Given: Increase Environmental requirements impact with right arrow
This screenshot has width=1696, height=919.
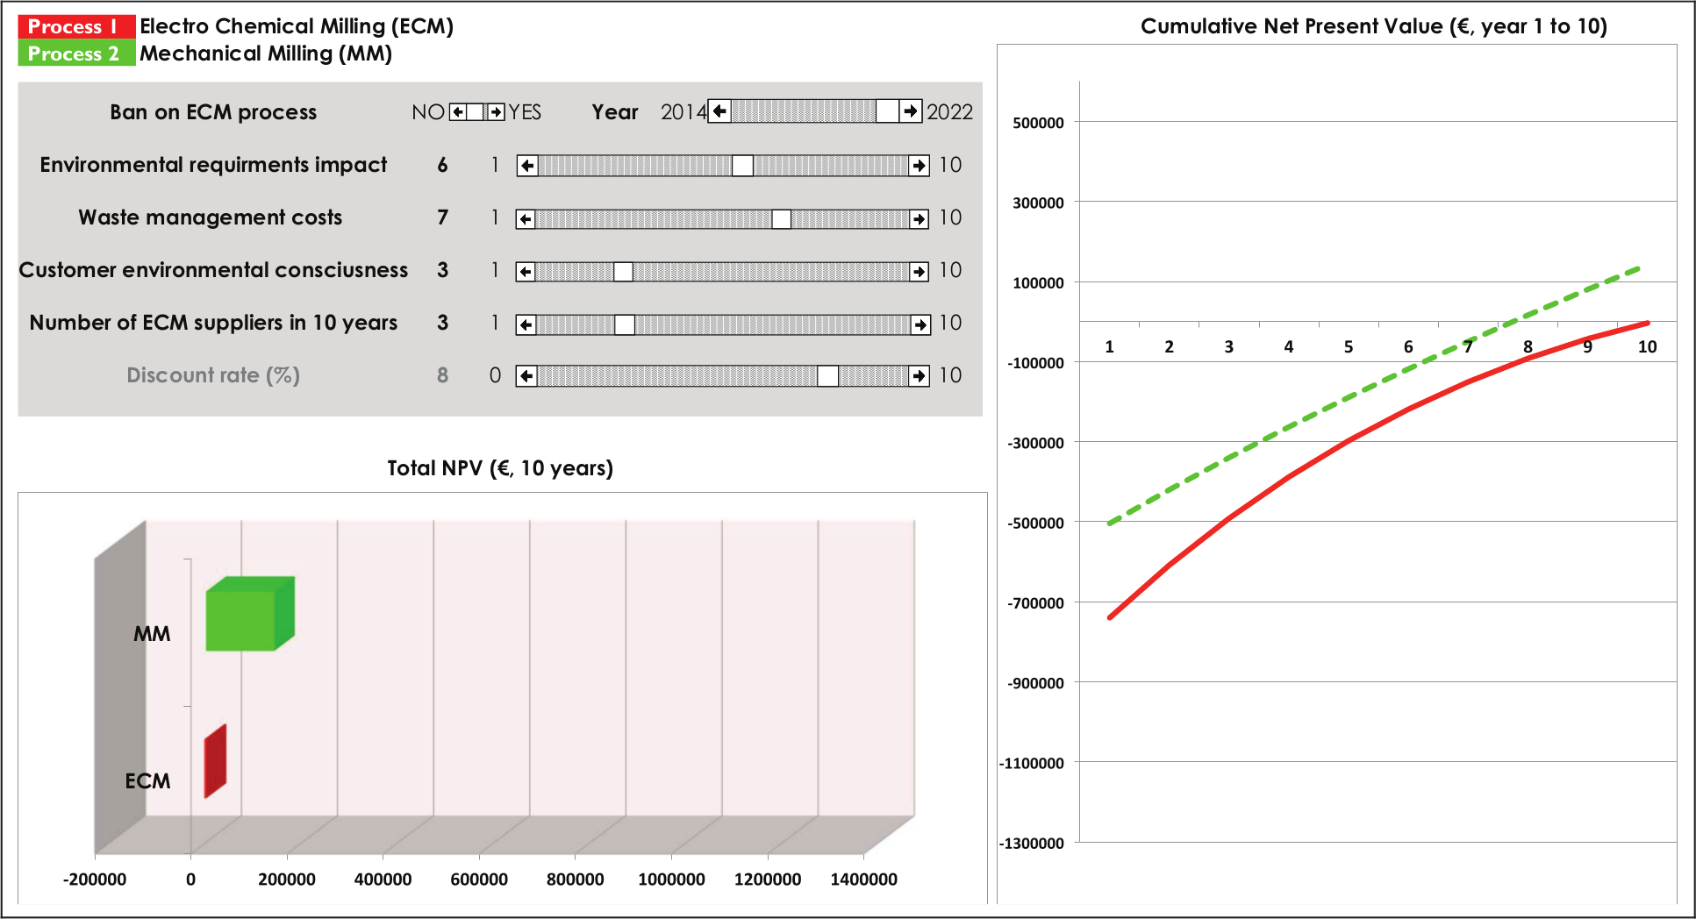Looking at the screenshot, I should pos(919,165).
